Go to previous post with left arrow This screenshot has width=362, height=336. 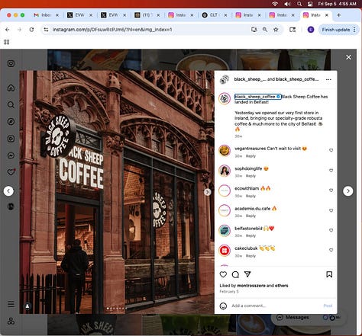pos(8,191)
